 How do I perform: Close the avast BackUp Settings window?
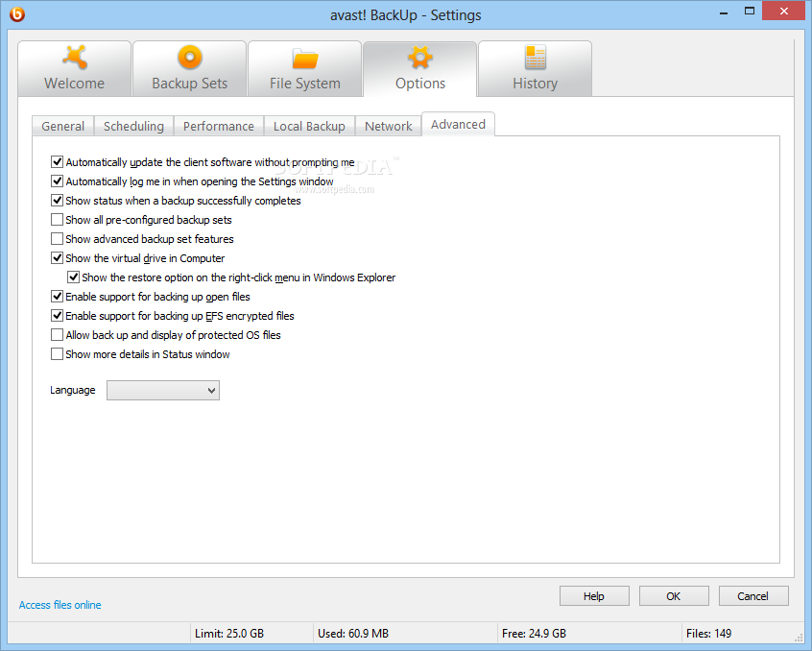point(784,12)
